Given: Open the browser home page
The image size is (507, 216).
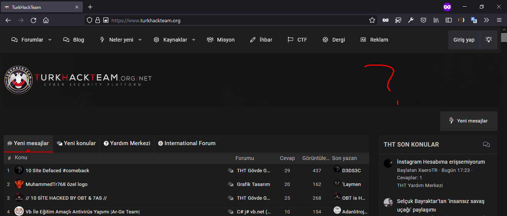Looking at the screenshot, I should point(46,20).
